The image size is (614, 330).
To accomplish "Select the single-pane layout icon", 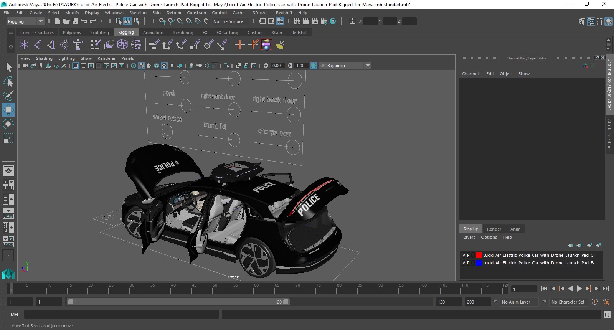I will pyautogui.click(x=8, y=170).
